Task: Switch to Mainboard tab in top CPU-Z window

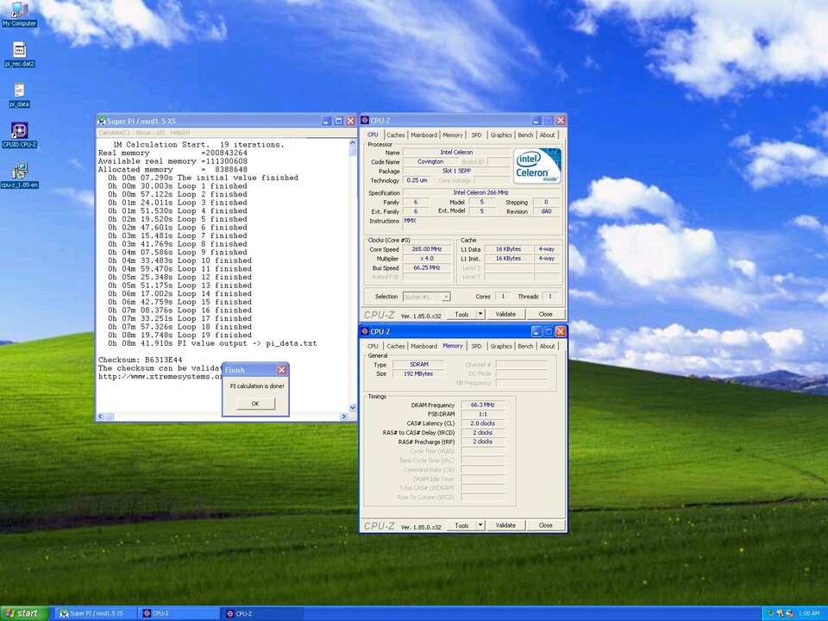Action: pos(424,135)
